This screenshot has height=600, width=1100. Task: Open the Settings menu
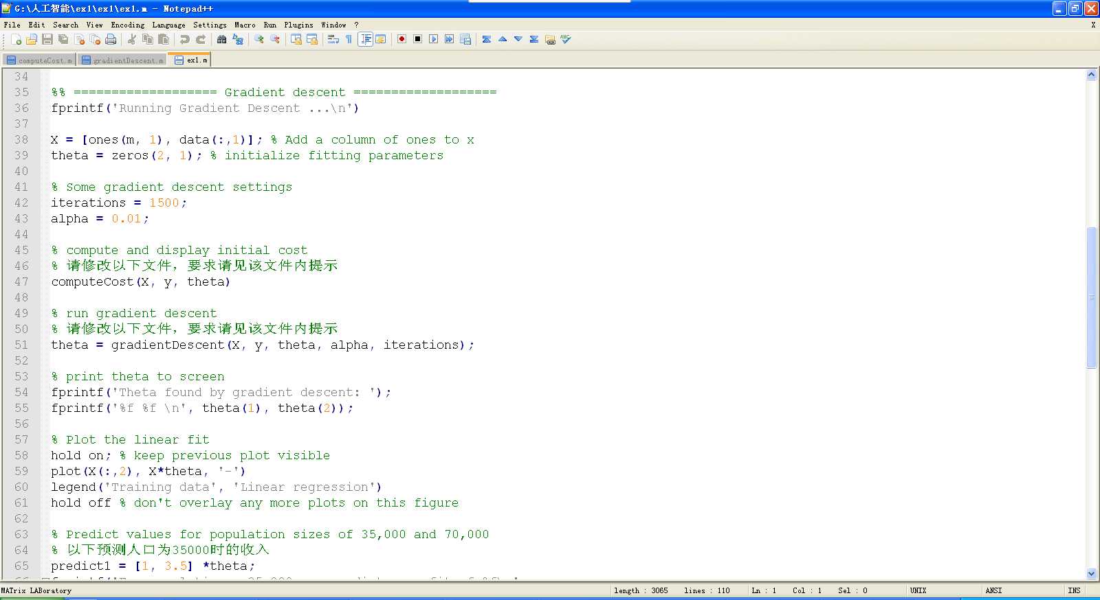210,25
